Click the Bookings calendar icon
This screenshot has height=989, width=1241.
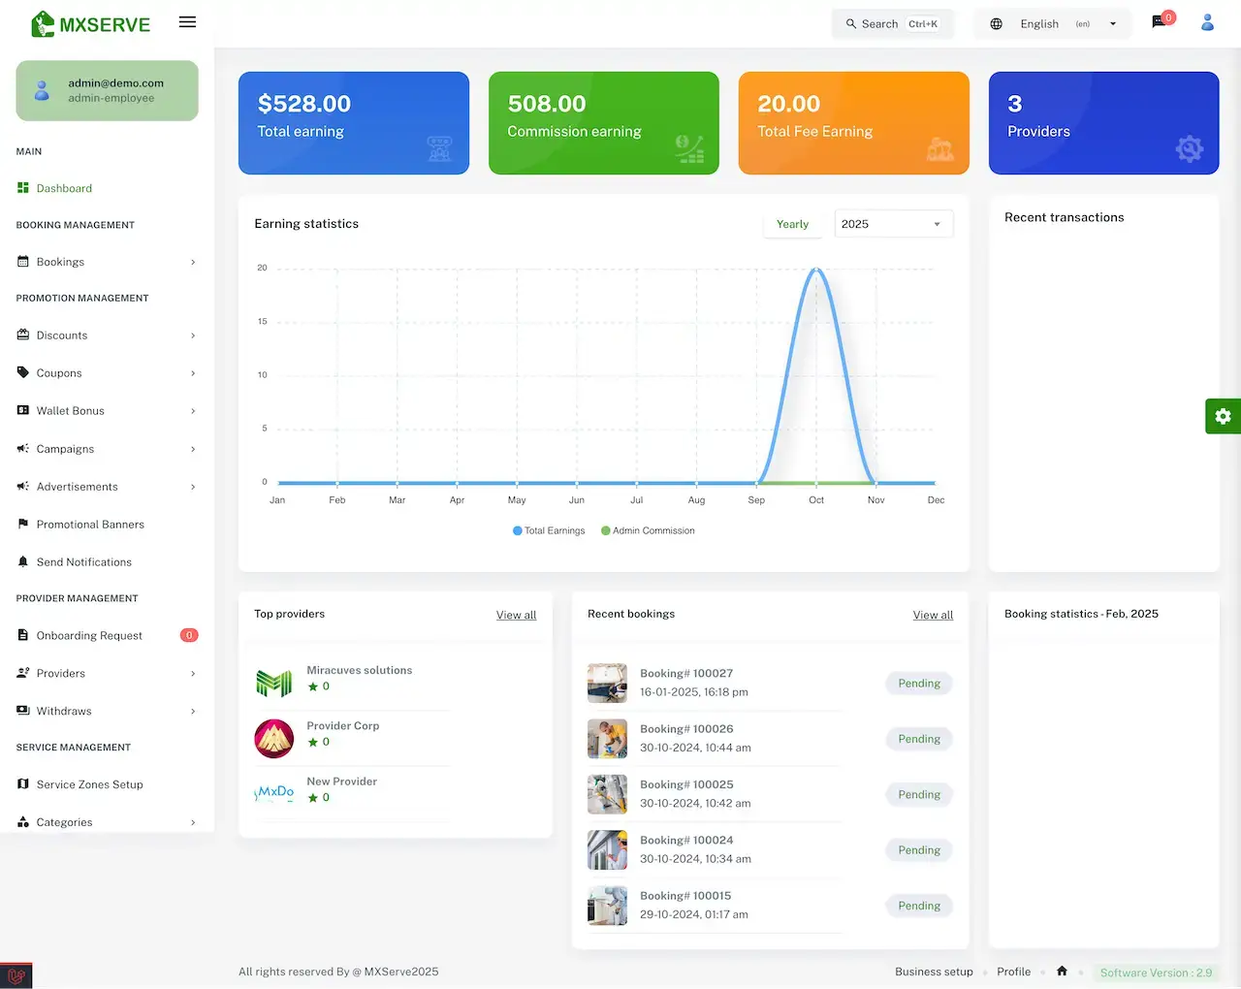pyautogui.click(x=23, y=262)
